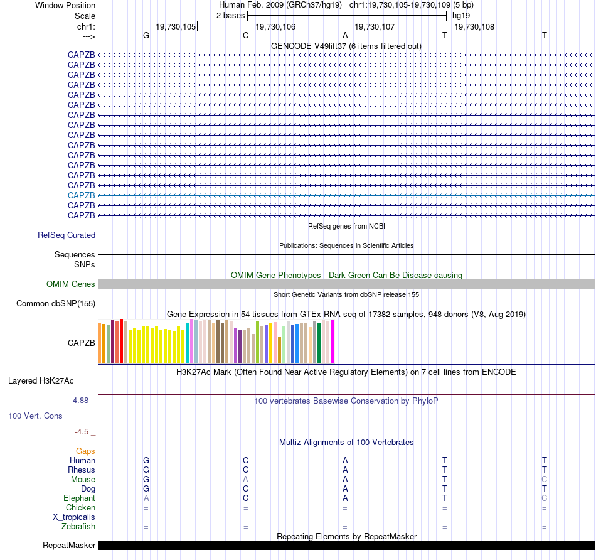Click the 4.88 PhyloP upper scale value
Image resolution: width=596 pixels, height=560 pixels.
pyautogui.click(x=80, y=401)
